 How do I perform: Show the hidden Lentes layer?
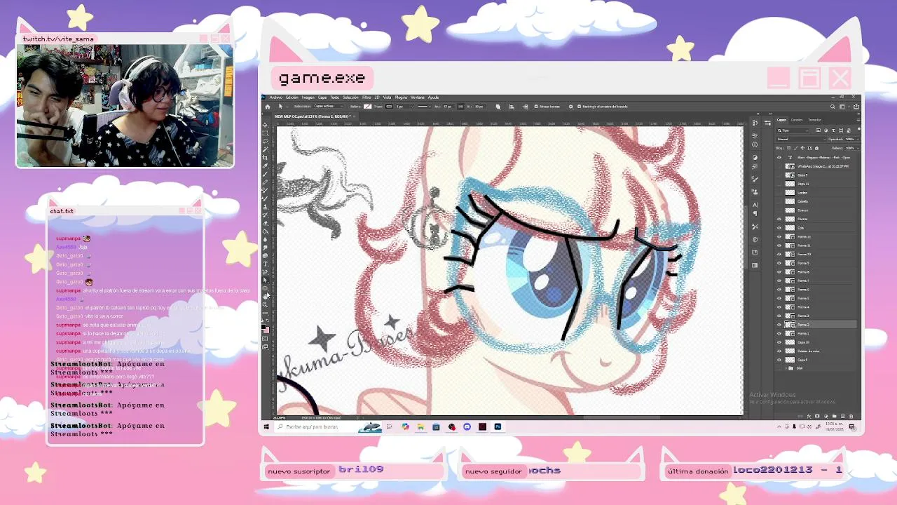click(779, 193)
